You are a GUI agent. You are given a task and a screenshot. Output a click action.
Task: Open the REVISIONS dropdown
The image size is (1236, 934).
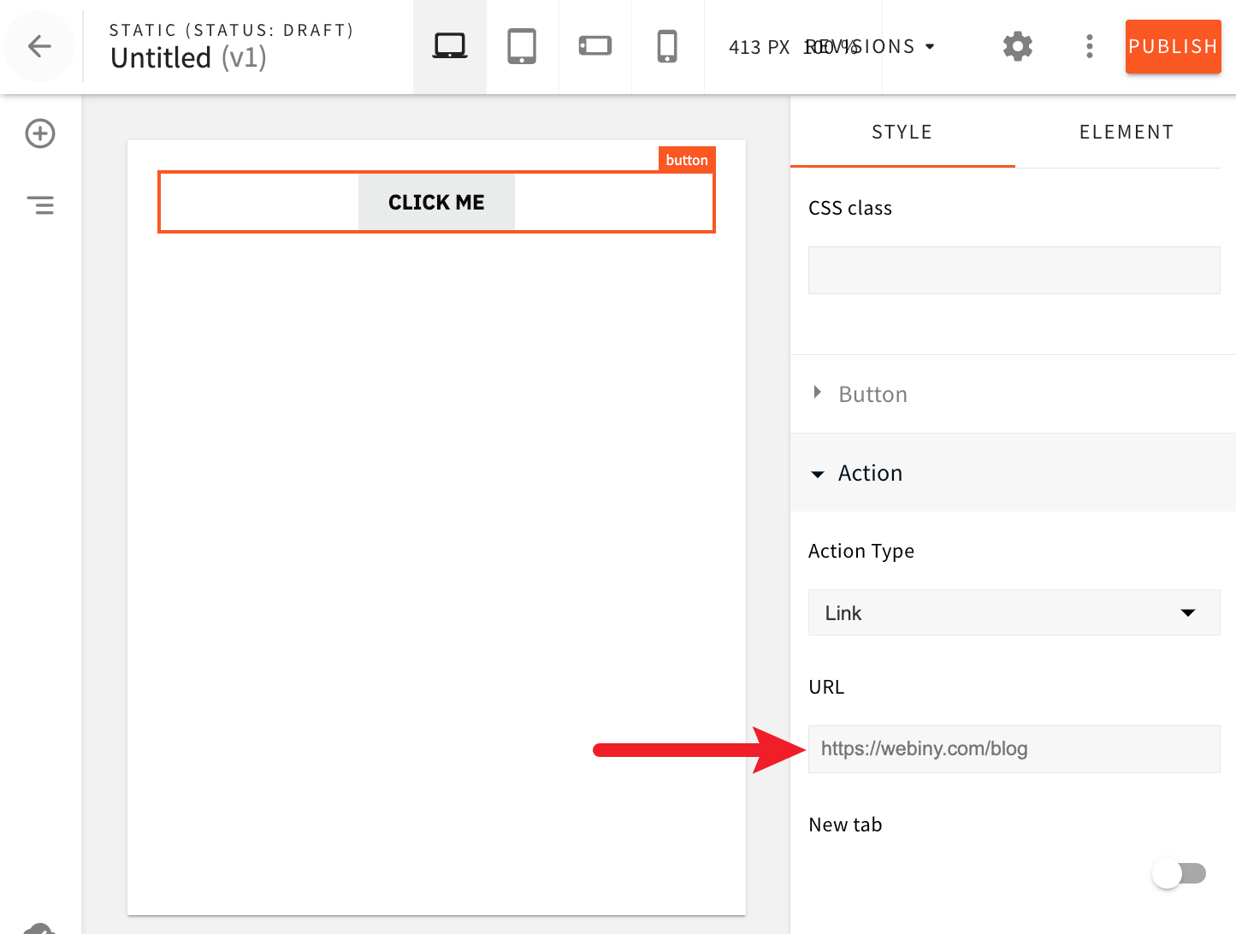point(866,46)
